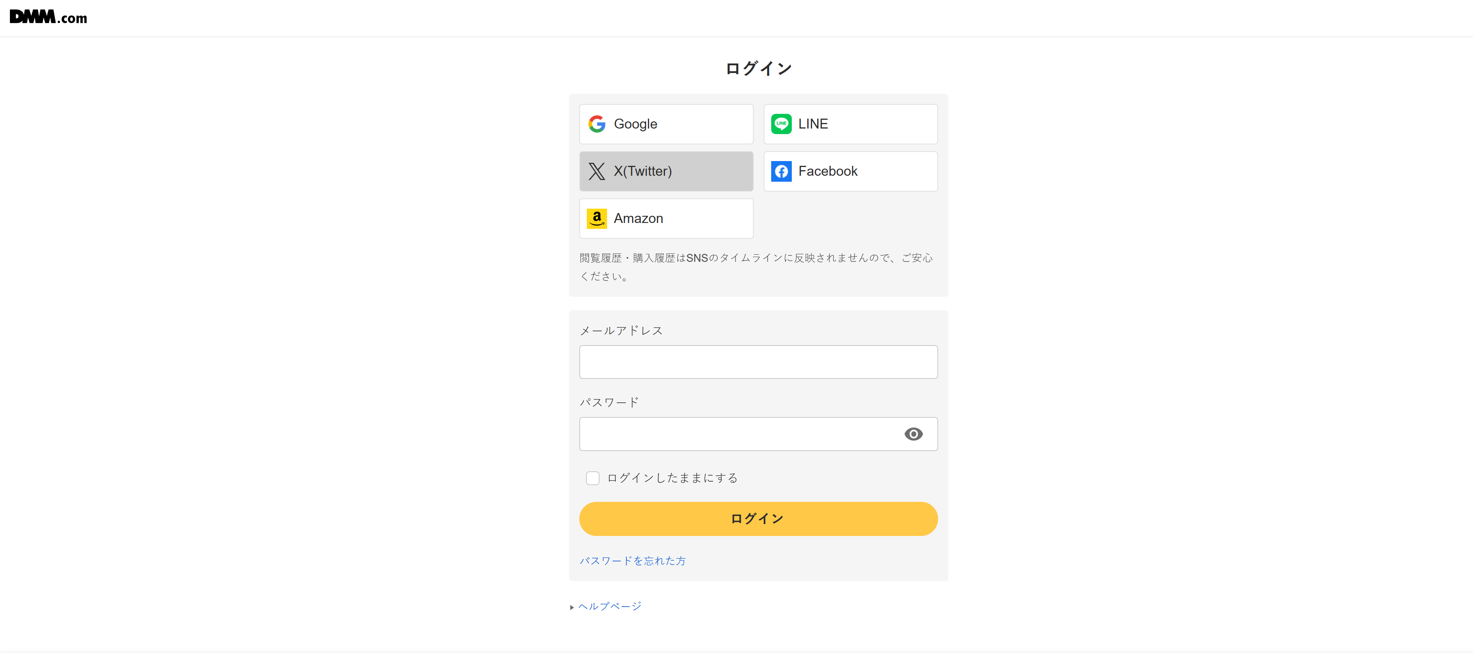Click the DMM.com logo
The image size is (1473, 653).
(49, 17)
